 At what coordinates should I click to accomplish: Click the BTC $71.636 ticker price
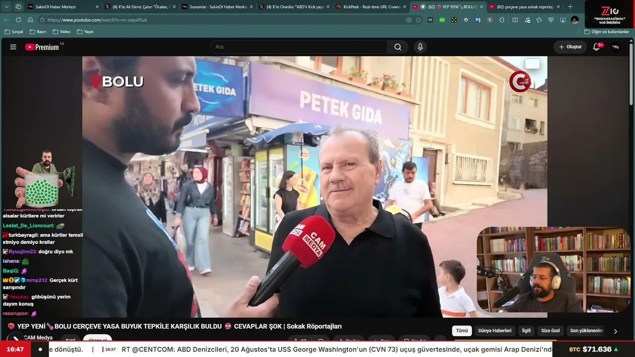pos(594,350)
